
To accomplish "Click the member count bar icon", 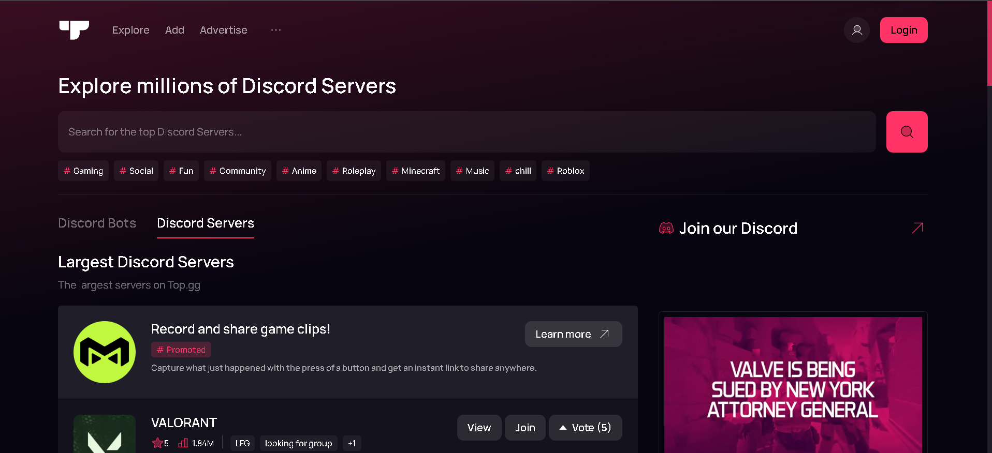I will tap(183, 443).
